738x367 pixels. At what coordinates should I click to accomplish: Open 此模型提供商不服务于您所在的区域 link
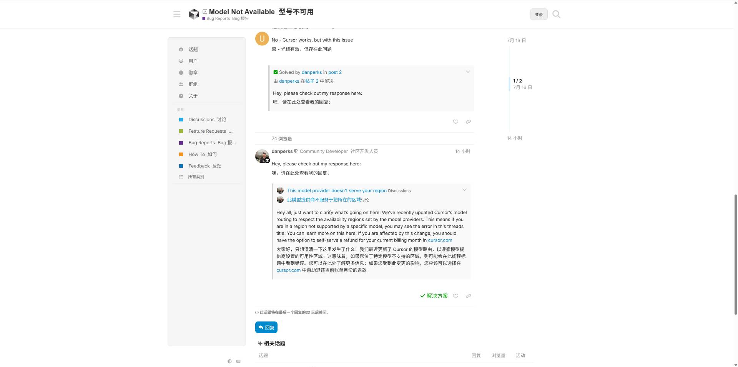324,200
